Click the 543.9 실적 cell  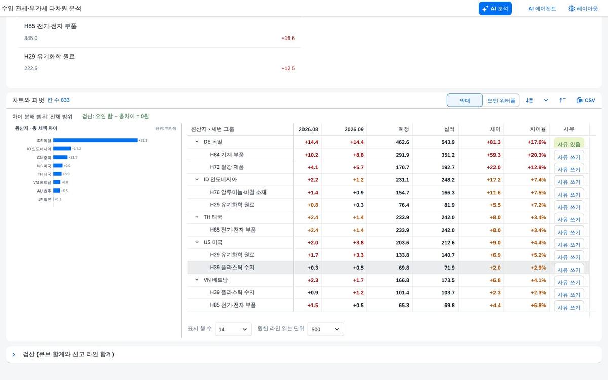[448, 142]
